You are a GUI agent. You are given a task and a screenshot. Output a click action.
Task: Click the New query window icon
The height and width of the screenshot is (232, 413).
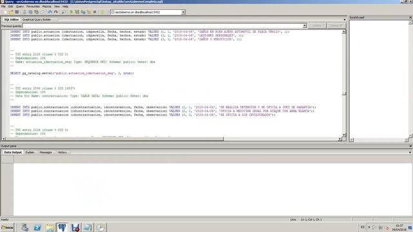tap(5, 12)
